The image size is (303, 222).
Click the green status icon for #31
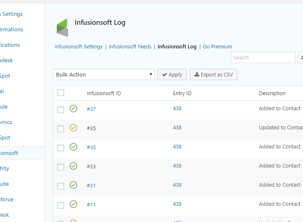click(x=73, y=185)
